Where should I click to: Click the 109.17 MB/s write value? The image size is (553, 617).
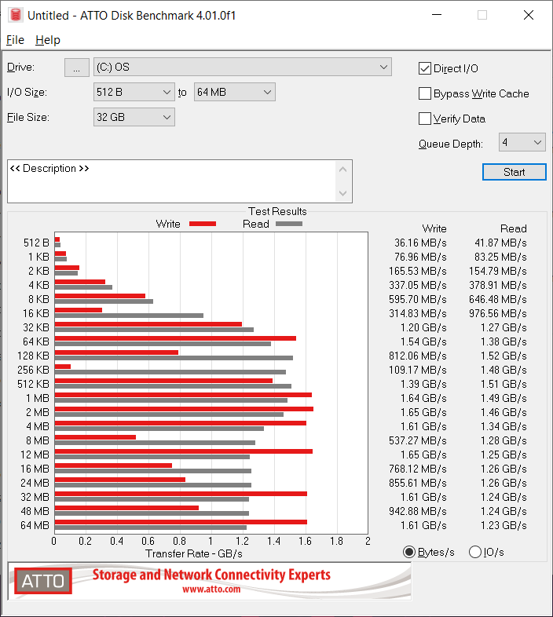tap(418, 370)
